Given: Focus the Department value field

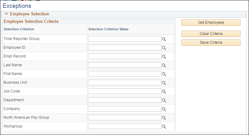Looking at the screenshot, I should [124, 100].
